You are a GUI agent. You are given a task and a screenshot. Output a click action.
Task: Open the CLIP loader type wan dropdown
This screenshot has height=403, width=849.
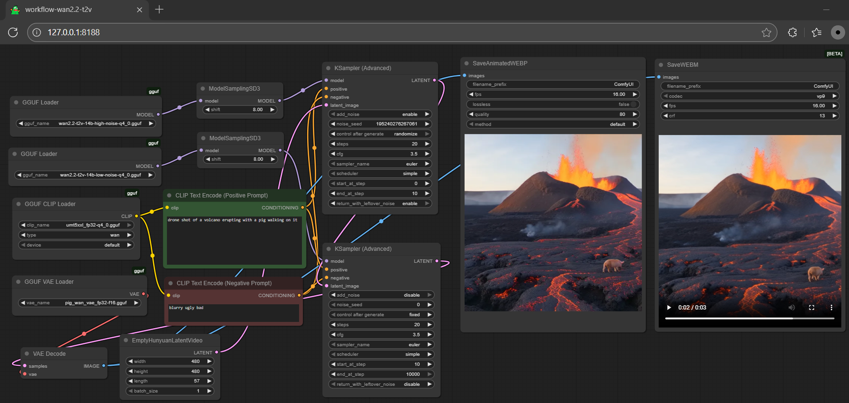click(x=76, y=235)
